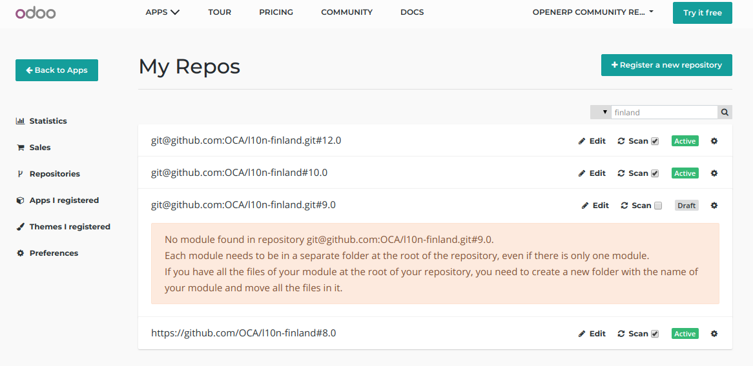753x366 pixels.
Task: Click the Draft status badge
Action: pyautogui.click(x=686, y=206)
